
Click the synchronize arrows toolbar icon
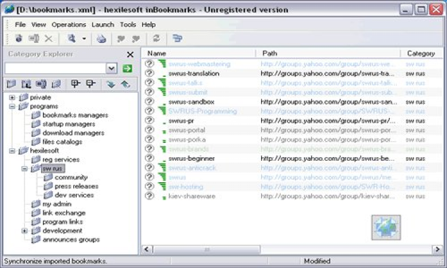tap(156, 38)
